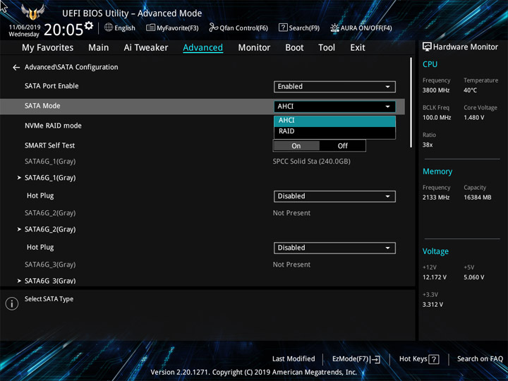Set SMART Self Test to Off
Viewport: 508px width, 381px height.
[x=342, y=146]
